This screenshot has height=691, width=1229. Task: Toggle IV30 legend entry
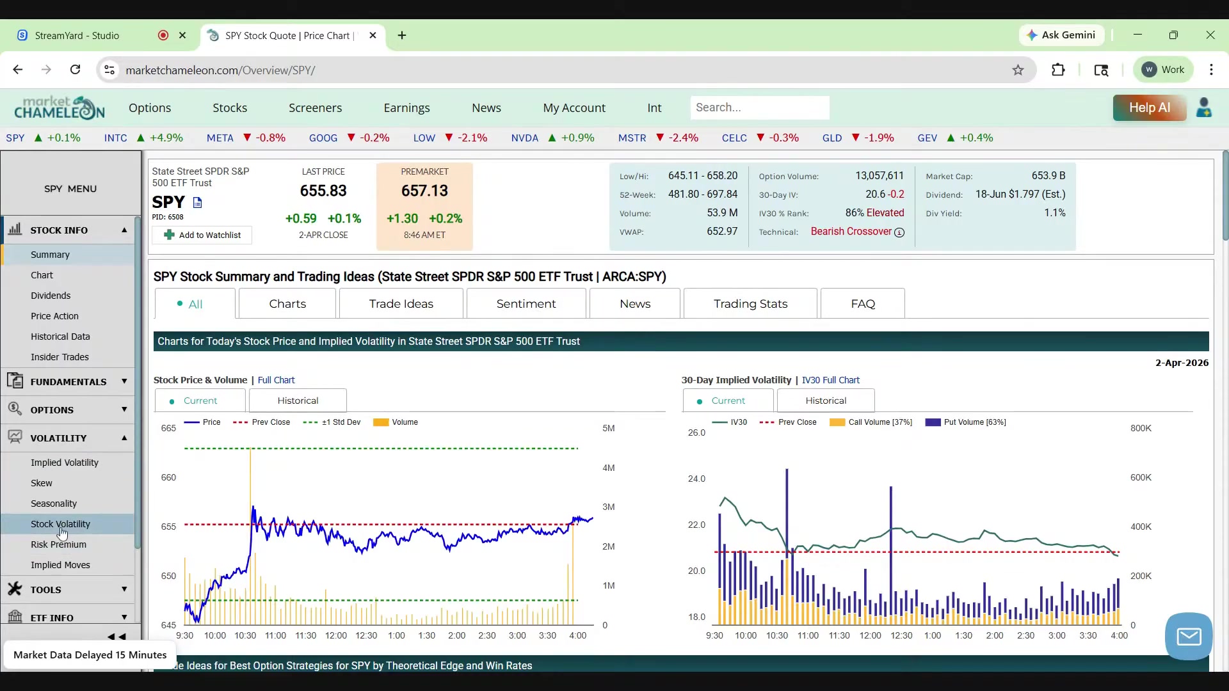[x=730, y=422]
